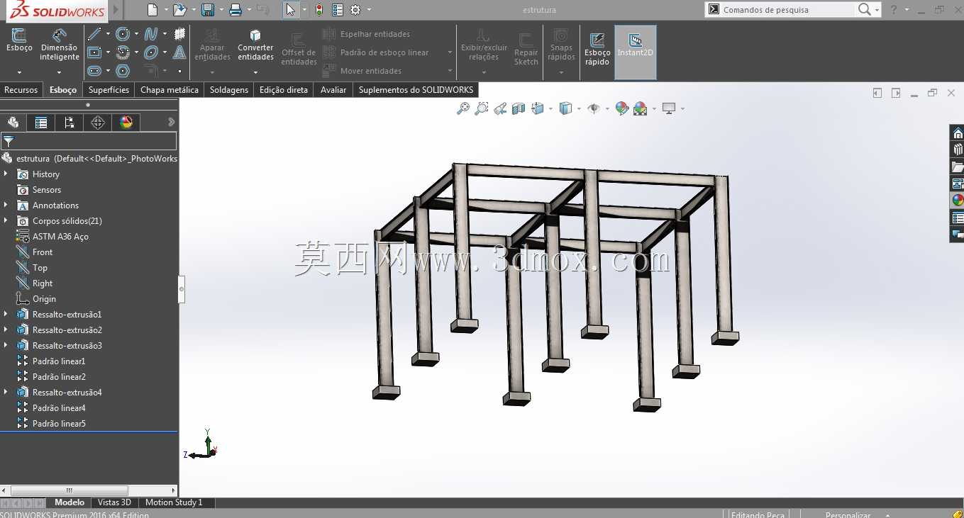The width and height of the screenshot is (964, 518).
Task: Open the DisplayManager tab
Action: coord(126,123)
